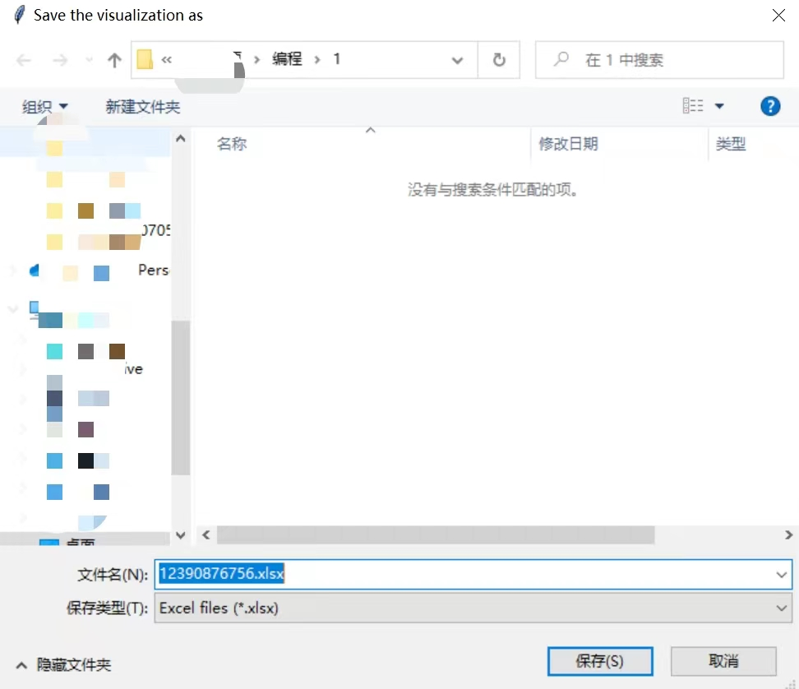Go up to the parent folder
The width and height of the screenshot is (799, 689).
pyautogui.click(x=114, y=59)
